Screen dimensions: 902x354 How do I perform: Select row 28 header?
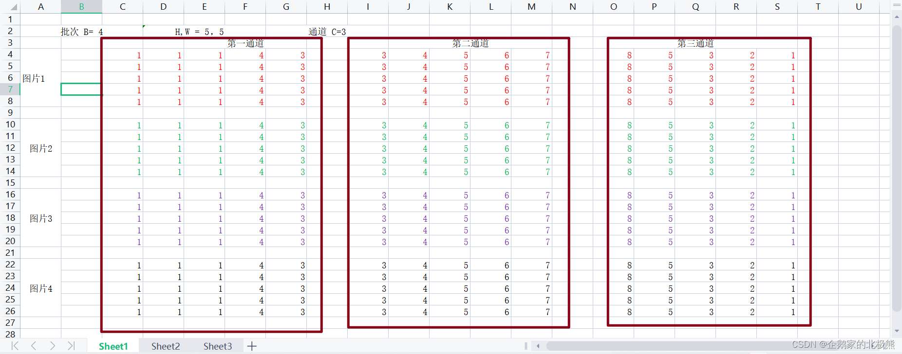click(10, 334)
